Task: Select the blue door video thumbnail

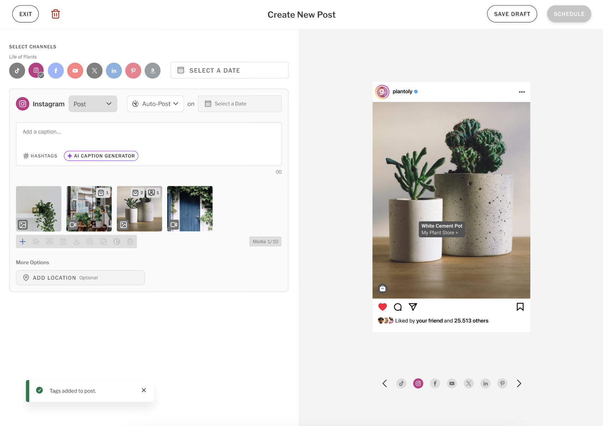Action: click(x=189, y=208)
